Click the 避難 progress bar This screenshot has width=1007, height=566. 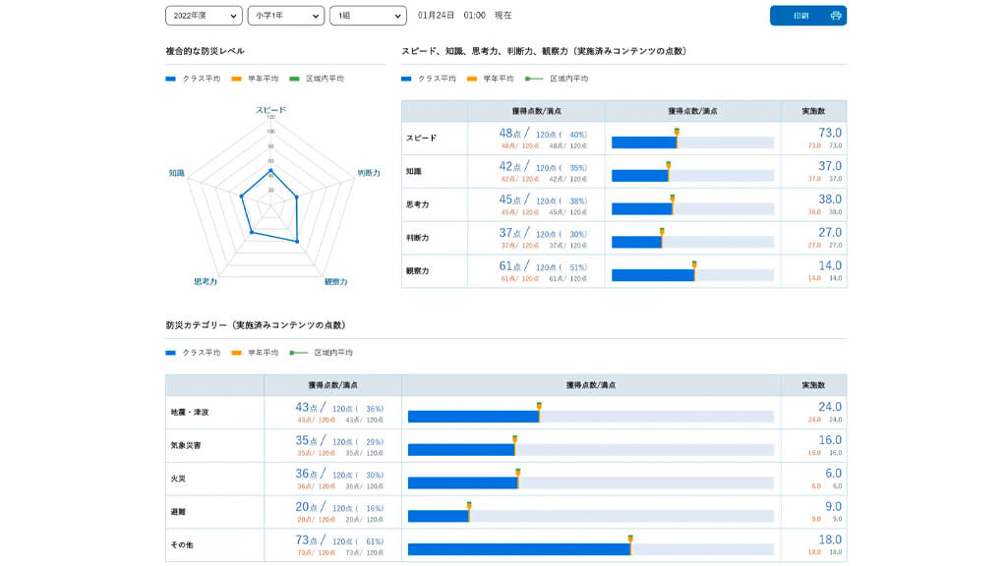591,517
